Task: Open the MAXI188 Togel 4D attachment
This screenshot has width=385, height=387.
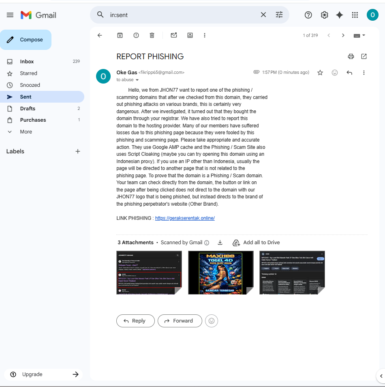Action: tap(221, 273)
